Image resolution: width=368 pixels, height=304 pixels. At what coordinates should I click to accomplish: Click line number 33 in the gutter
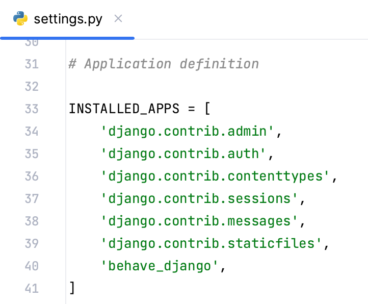pos(32,109)
